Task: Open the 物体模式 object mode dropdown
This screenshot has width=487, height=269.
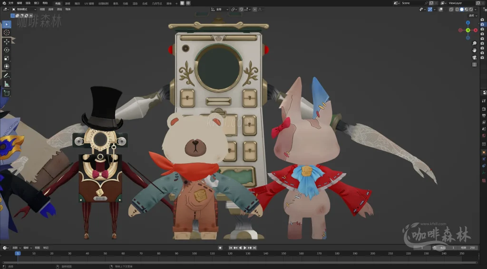Action: 24,9
